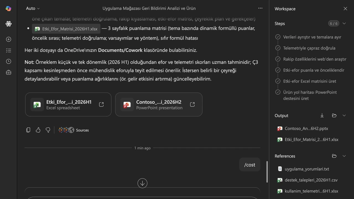Viewport: 354px width, 199px height.
Task: Click the /cost message bubble
Action: (x=250, y=165)
